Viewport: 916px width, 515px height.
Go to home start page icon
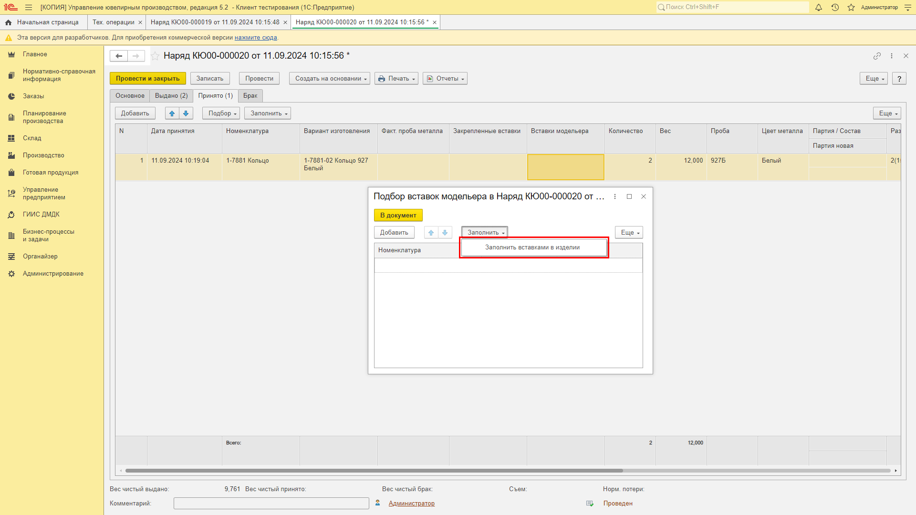tap(8, 22)
